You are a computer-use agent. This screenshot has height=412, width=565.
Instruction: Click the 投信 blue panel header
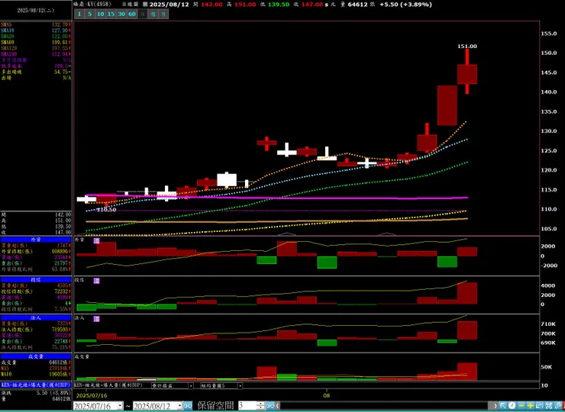[x=36, y=279]
